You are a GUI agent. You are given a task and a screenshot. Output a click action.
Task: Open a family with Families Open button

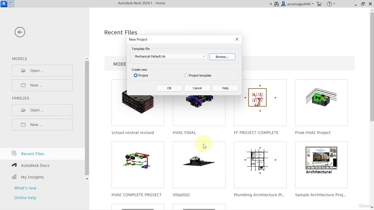(x=42, y=110)
